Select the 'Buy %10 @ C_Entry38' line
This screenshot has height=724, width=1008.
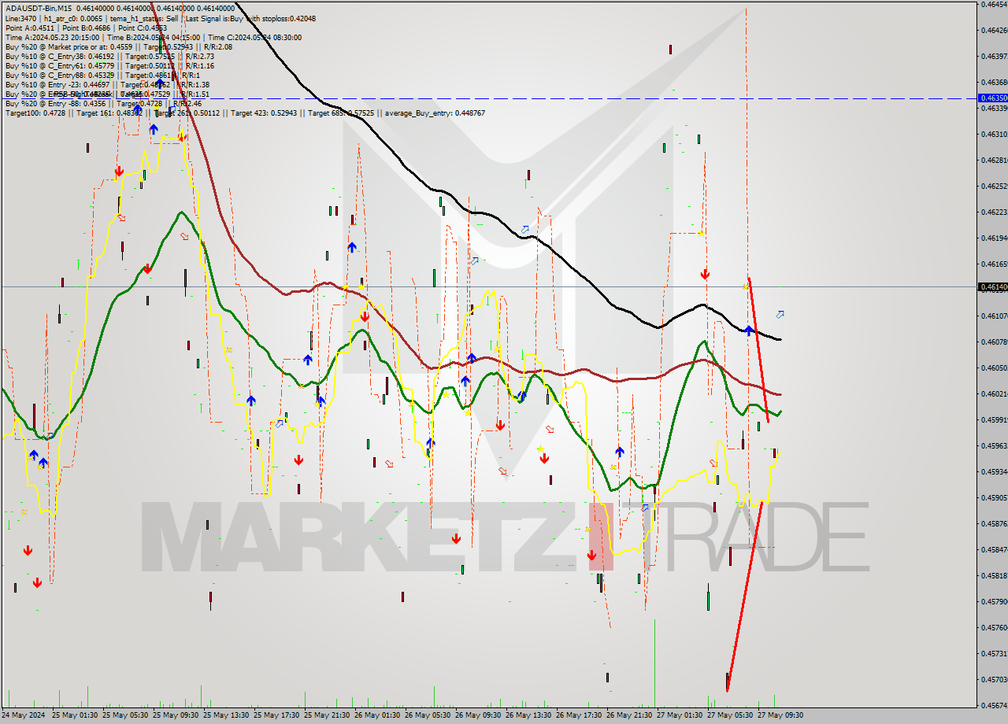[x=109, y=56]
